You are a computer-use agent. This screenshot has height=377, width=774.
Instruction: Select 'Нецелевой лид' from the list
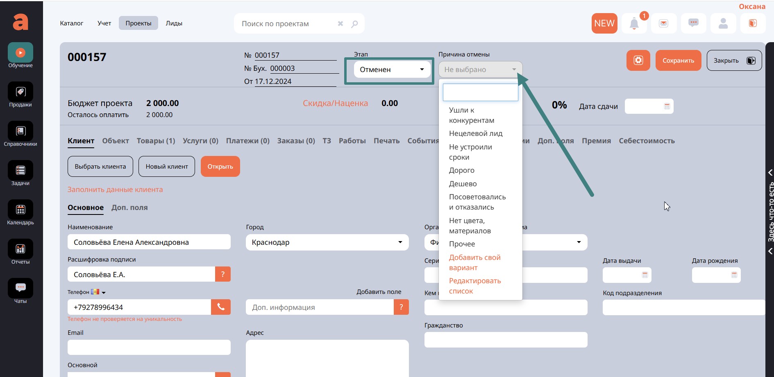475,133
